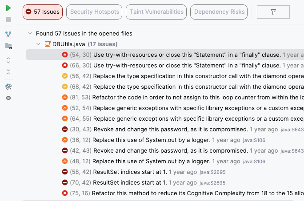The width and height of the screenshot is (304, 201).
Task: Open the filter funnel button
Action: tap(273, 12)
